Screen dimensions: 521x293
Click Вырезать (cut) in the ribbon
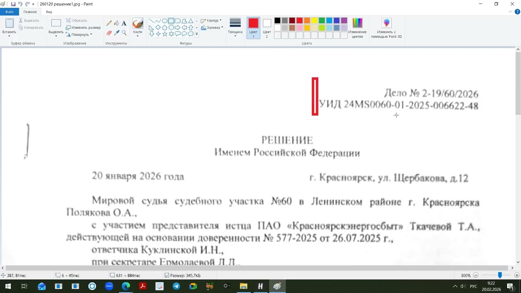pyautogui.click(x=29, y=20)
